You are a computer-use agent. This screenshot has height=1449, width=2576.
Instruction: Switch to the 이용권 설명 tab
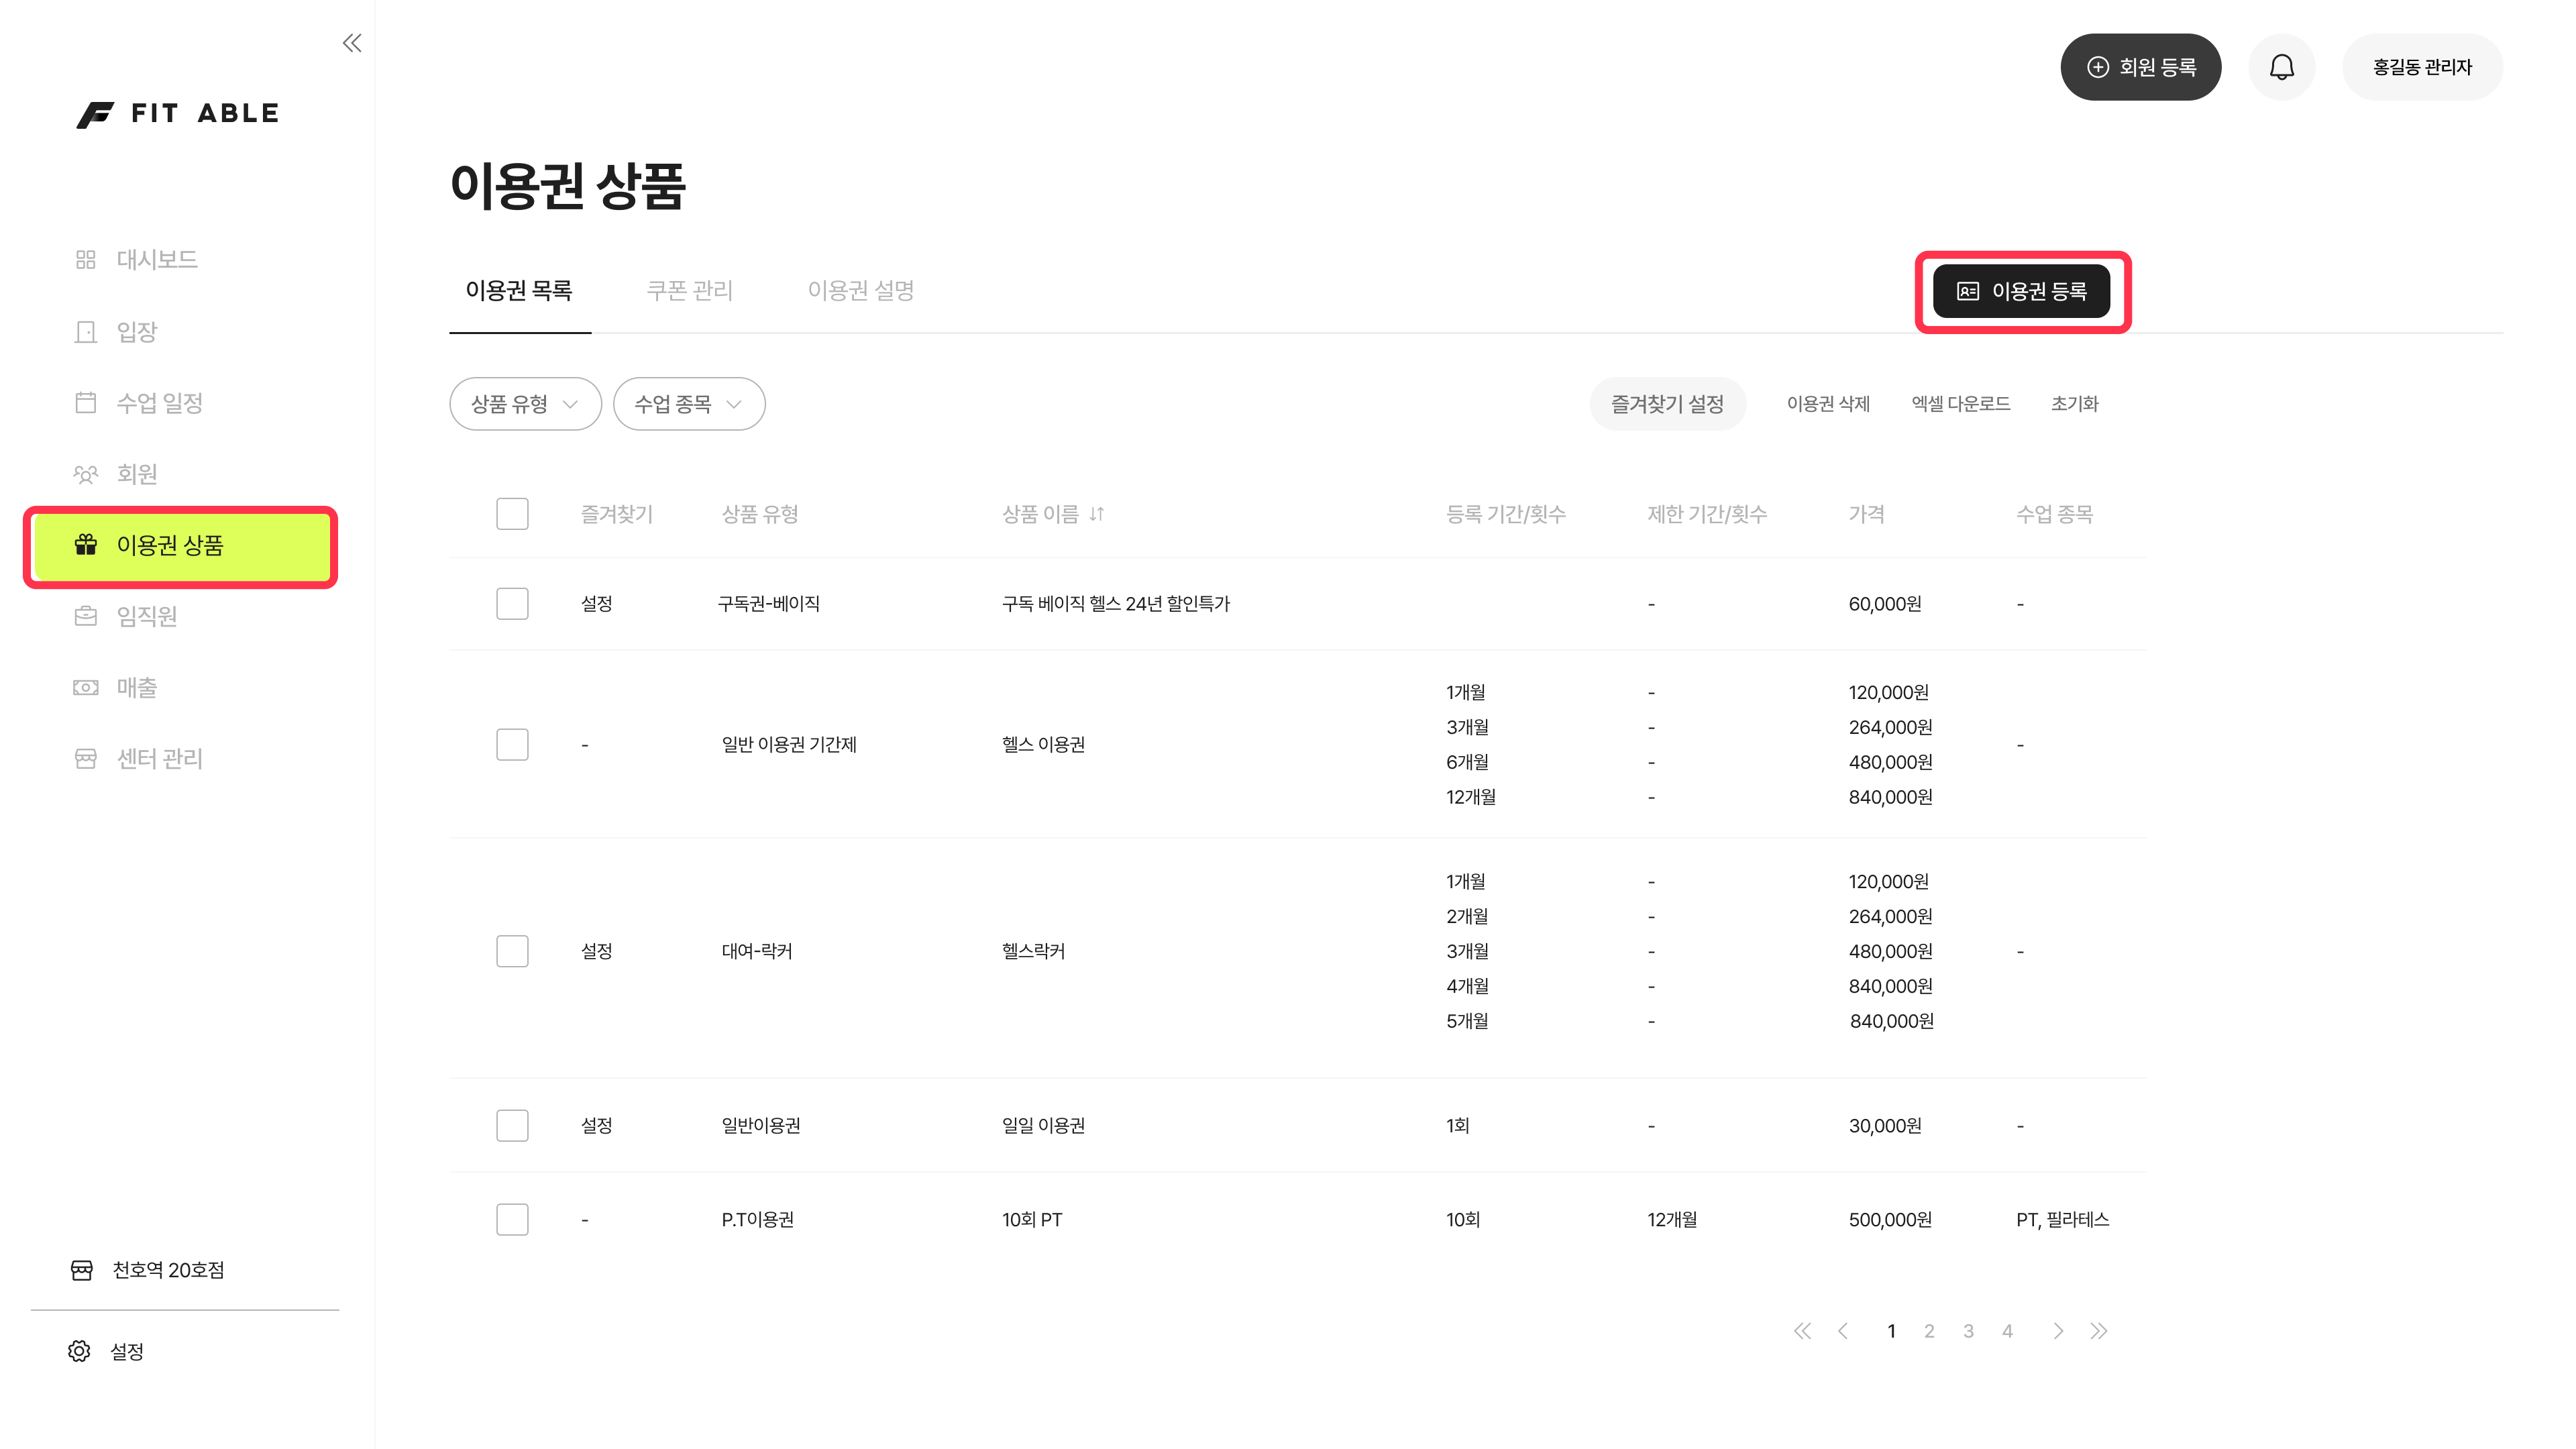coord(860,291)
